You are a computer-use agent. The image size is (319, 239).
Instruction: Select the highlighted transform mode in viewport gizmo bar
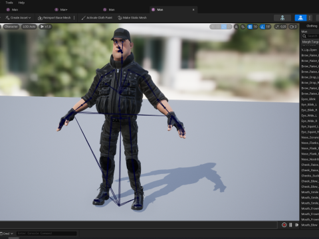[x=224, y=27]
